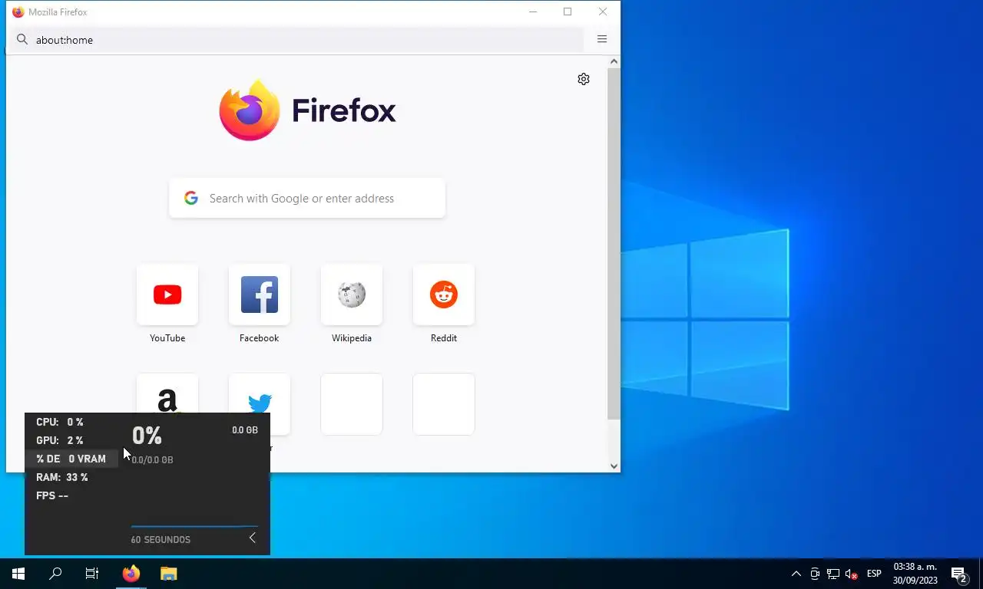Screen dimensions: 983x589
Task: Open Task View on taskbar
Action: pos(92,574)
